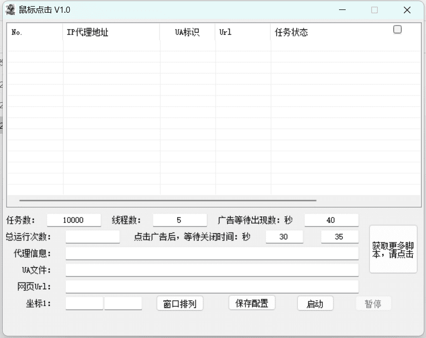The image size is (426, 338).
Task: Click the 任务数 input field
Action: pos(74,220)
